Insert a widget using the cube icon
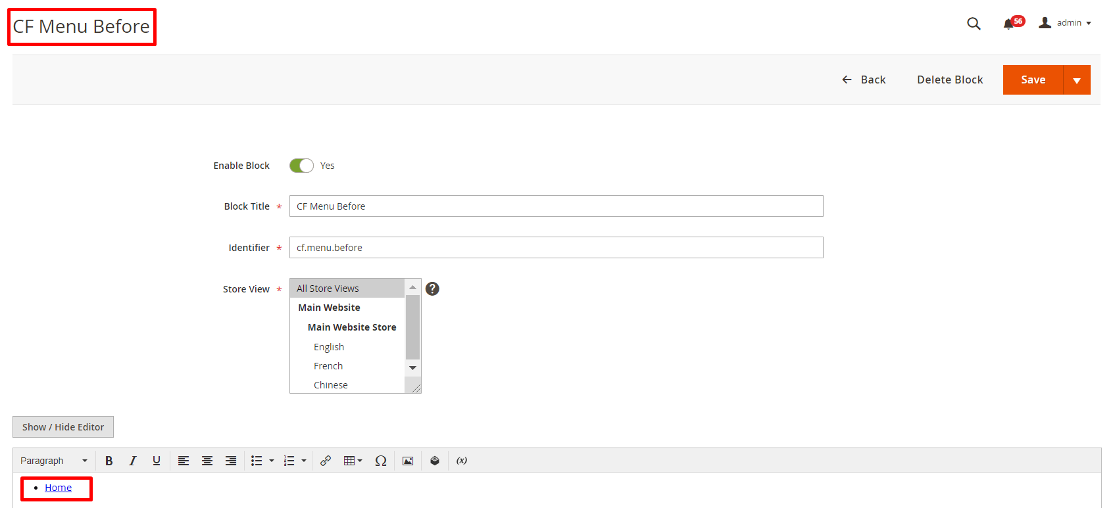This screenshot has width=1115, height=508. (x=435, y=461)
